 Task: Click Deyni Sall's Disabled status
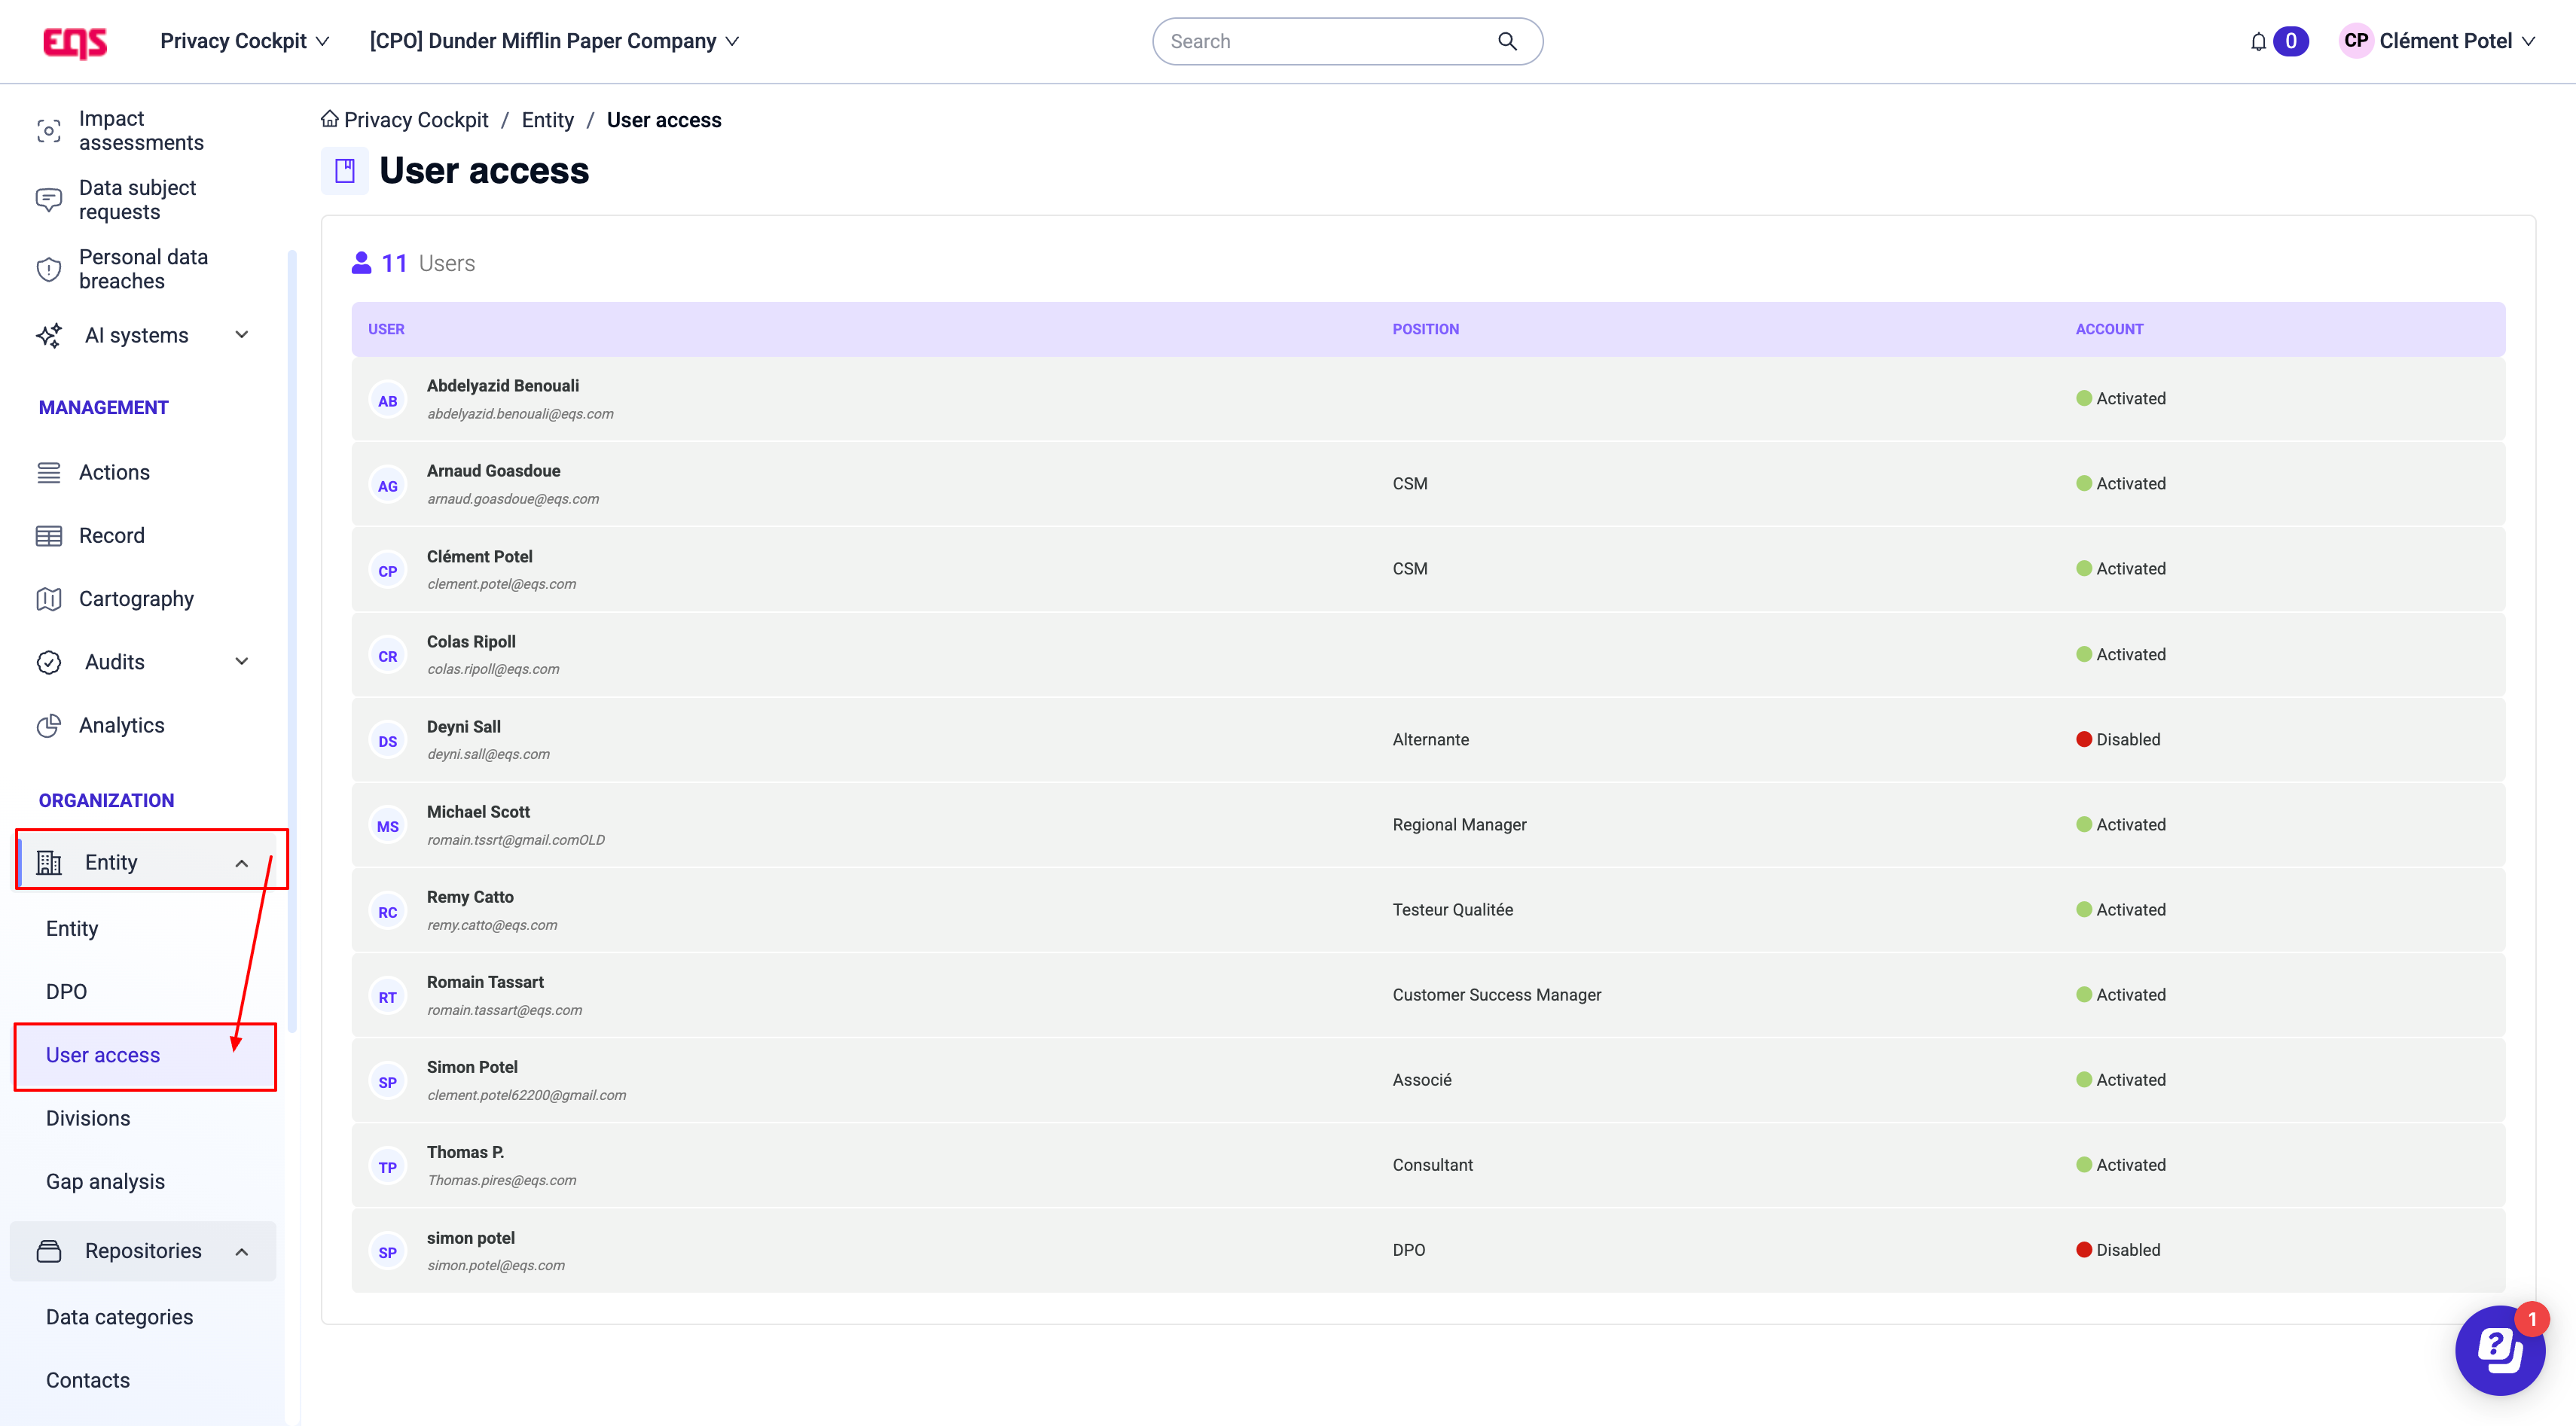(x=2118, y=739)
